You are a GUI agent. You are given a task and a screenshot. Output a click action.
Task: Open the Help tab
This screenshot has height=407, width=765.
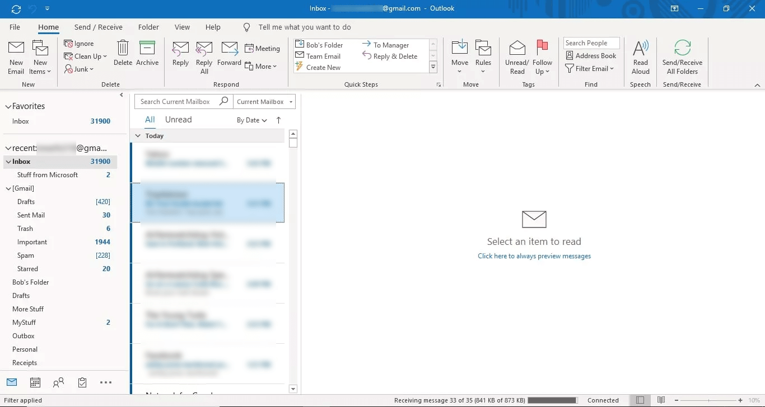pos(213,27)
